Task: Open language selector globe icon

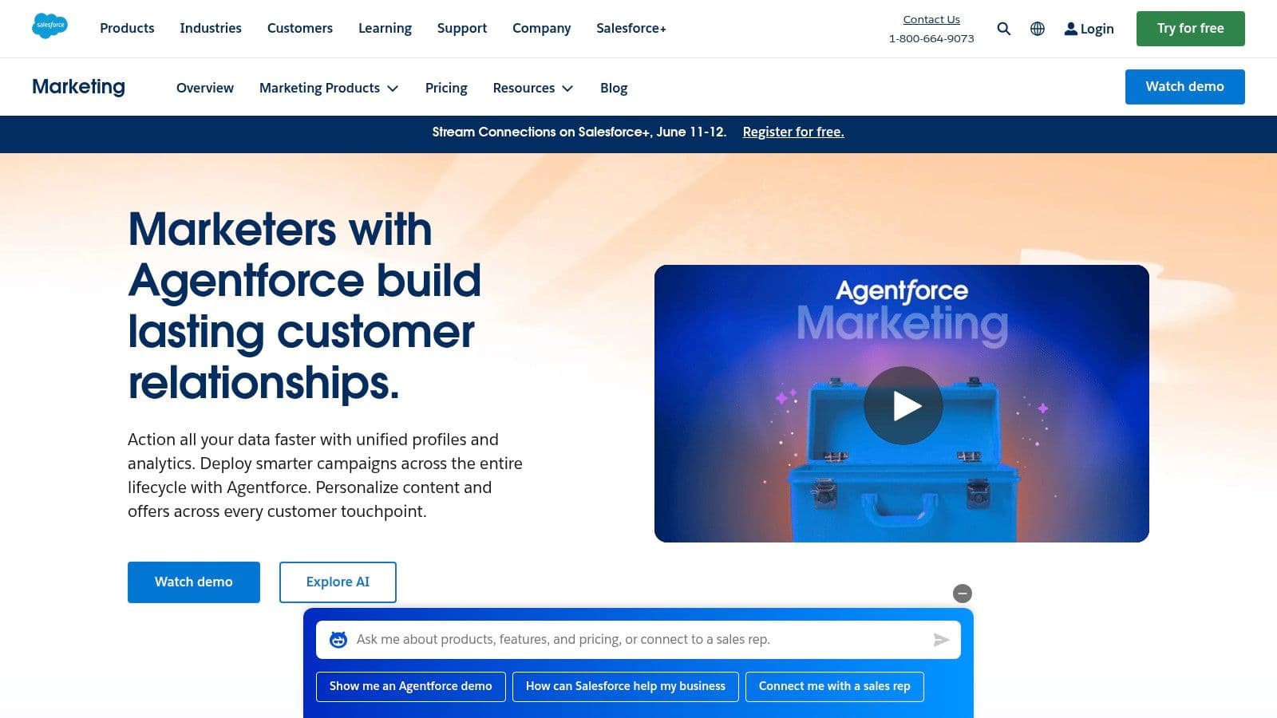Action: click(1038, 29)
